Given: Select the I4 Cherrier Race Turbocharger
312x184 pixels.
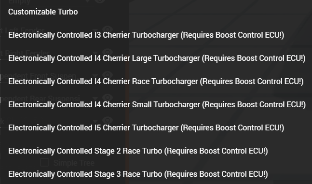Looking at the screenshot, I should [x=156, y=81].
